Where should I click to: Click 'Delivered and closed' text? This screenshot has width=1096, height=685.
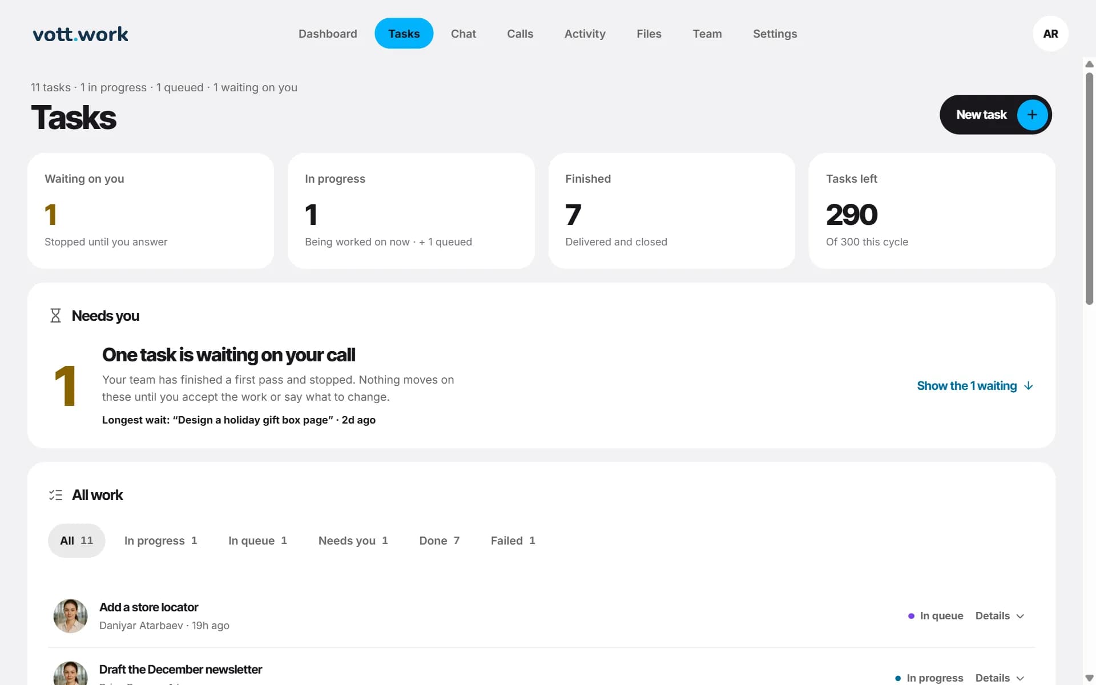[616, 242]
